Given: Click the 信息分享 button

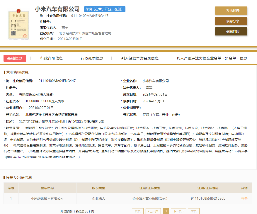Looking at the screenshot, I should pyautogui.click(x=231, y=21).
